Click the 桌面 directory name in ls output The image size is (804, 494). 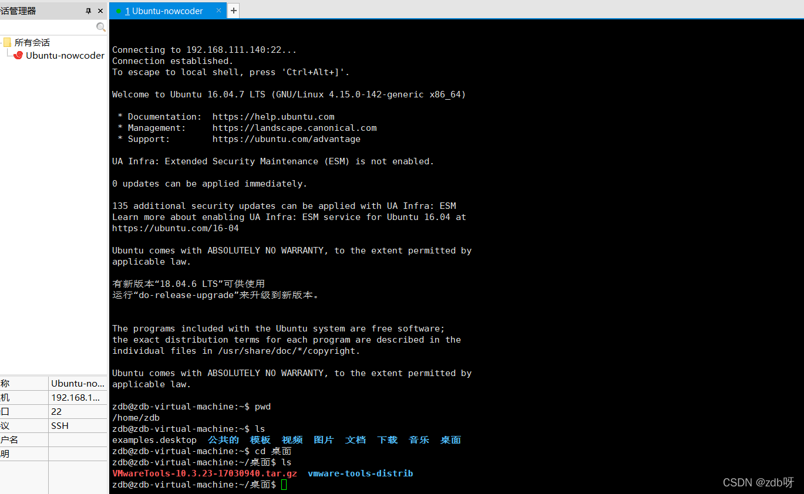pyautogui.click(x=450, y=440)
